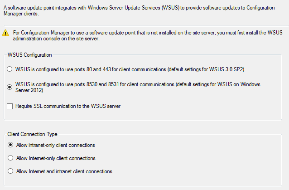Select Allow Internet and intranet radio button
This screenshot has height=190, width=289.
[x=10, y=171]
